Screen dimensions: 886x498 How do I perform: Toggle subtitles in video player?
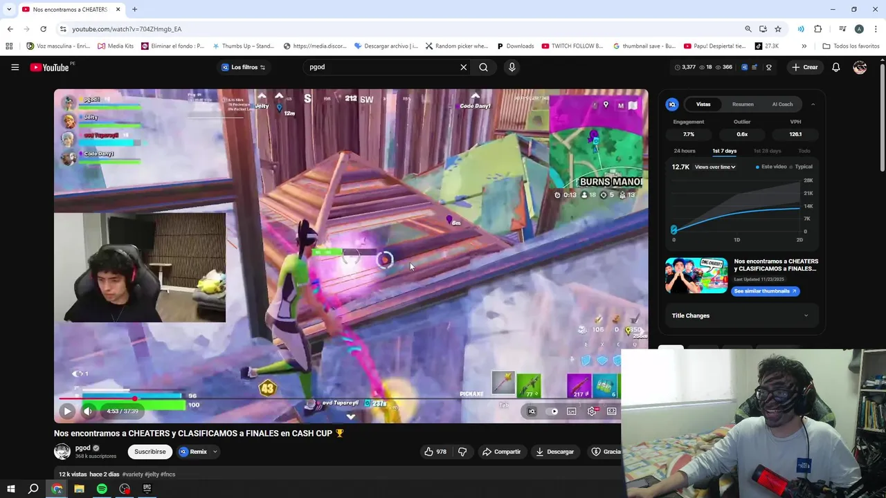point(572,411)
